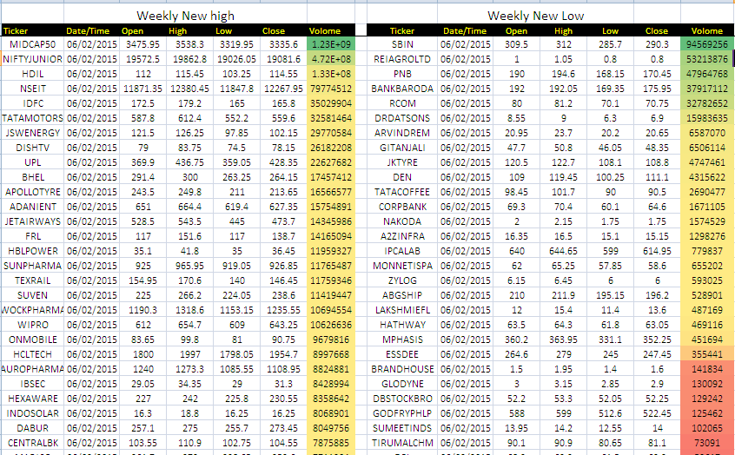This screenshot has width=735, height=455.
Task: Click MIDCAP50 volume value 1.23E+09
Action: 331,44
